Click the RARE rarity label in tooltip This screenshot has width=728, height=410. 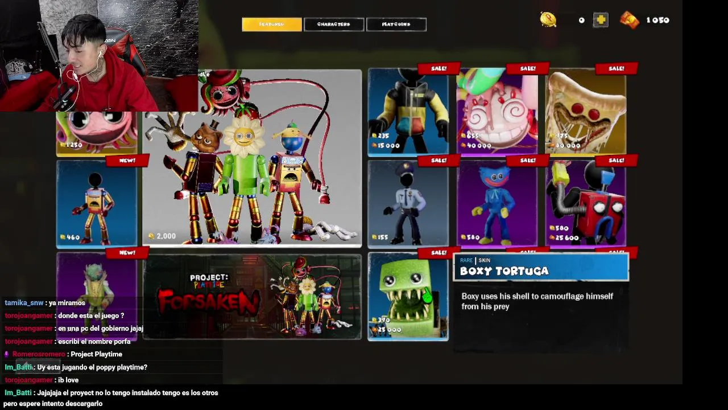(466, 260)
